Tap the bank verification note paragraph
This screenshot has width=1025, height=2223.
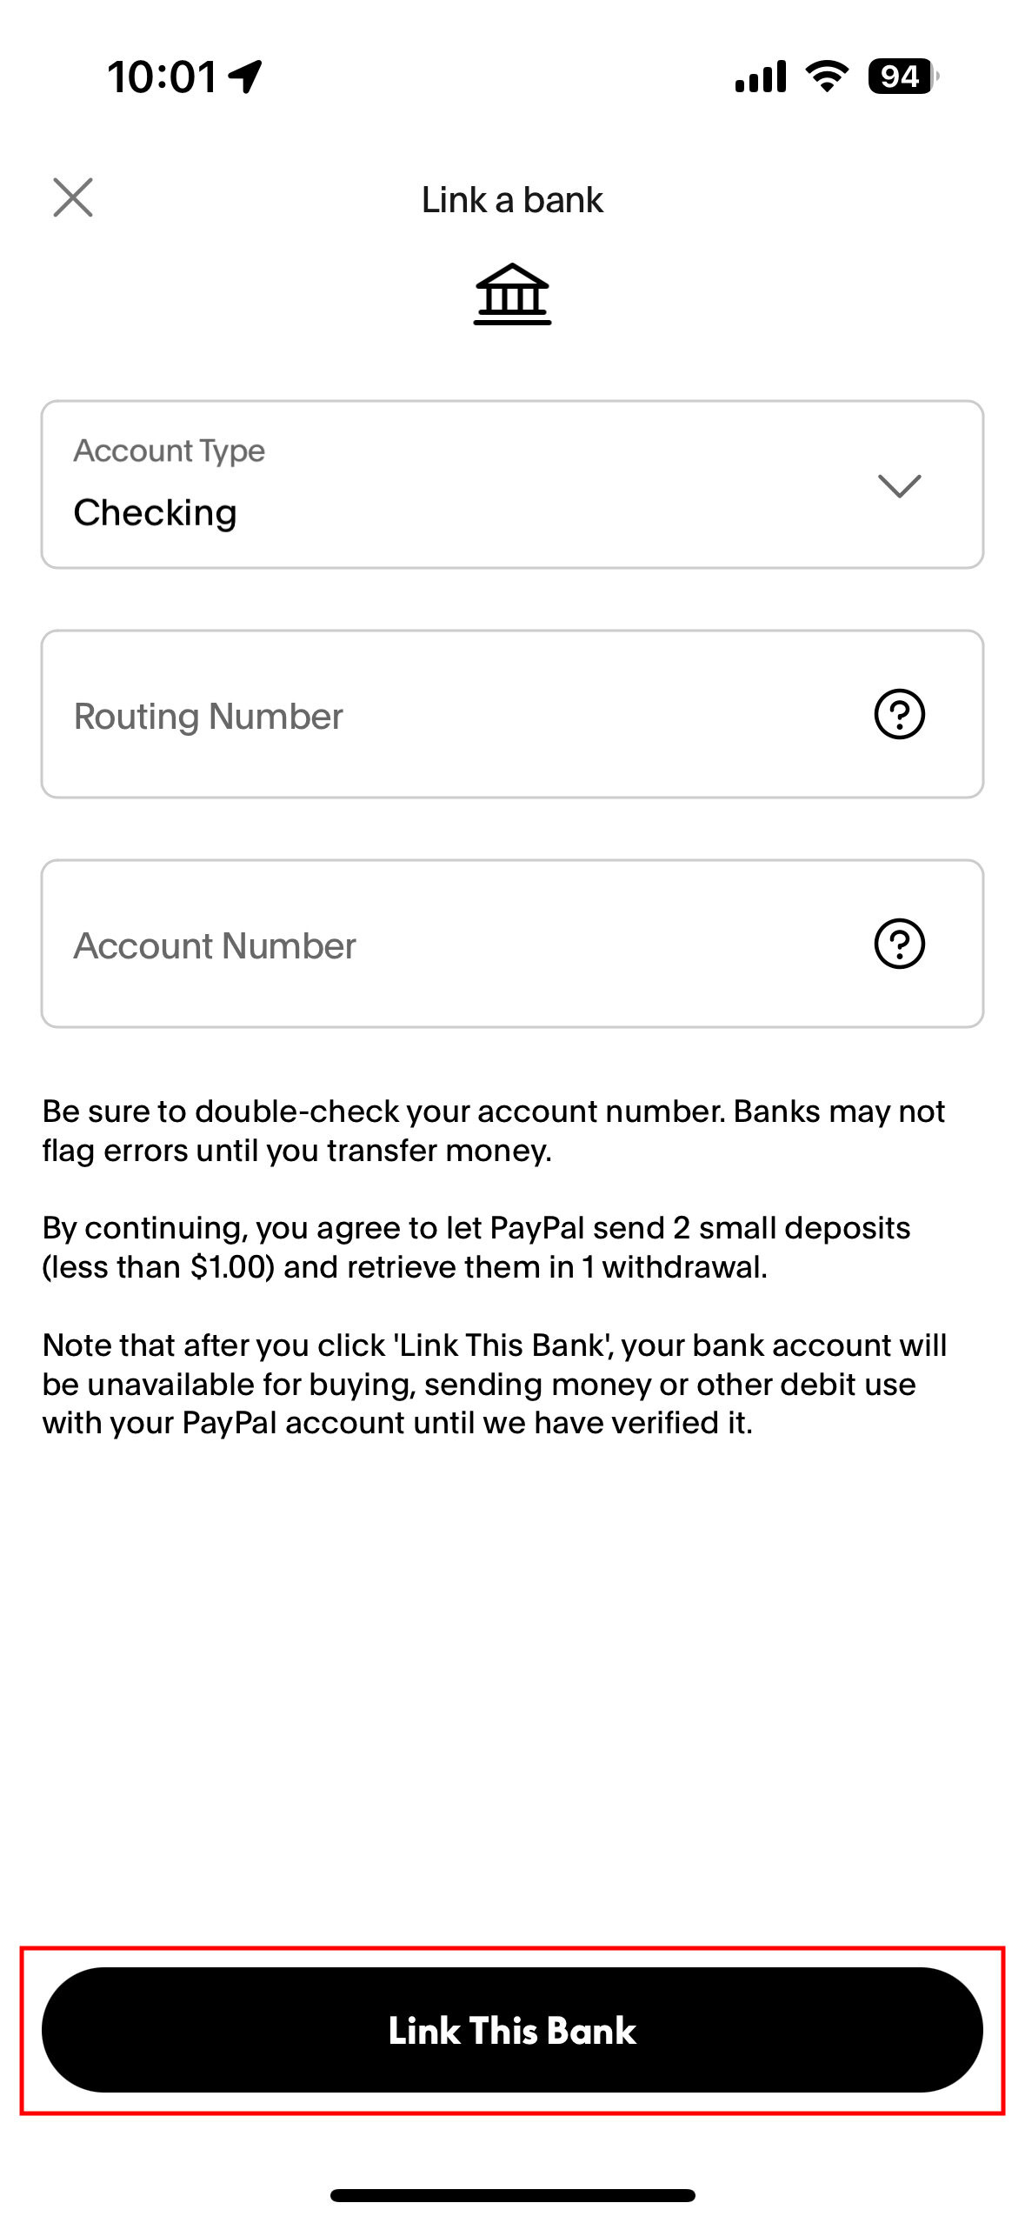(493, 1383)
